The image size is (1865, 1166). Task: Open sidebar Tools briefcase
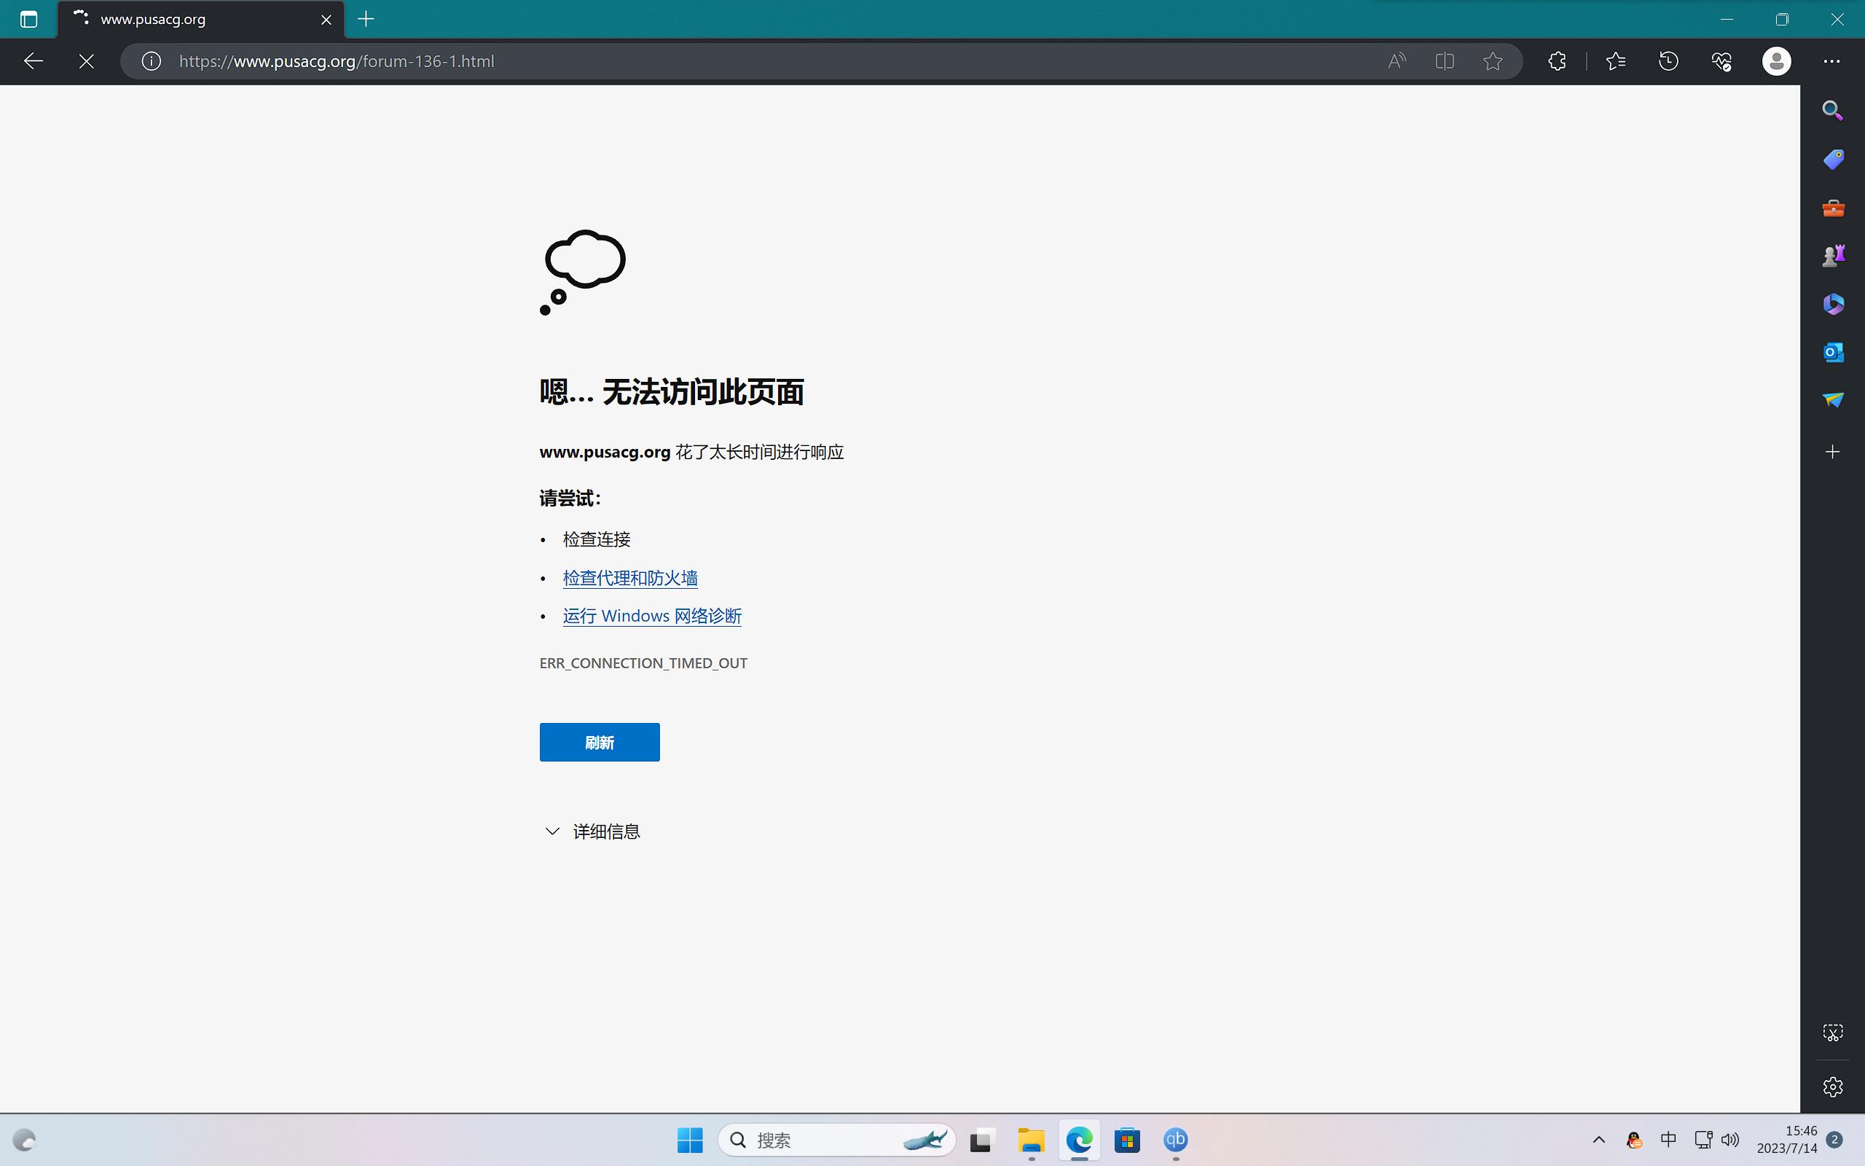tap(1833, 208)
